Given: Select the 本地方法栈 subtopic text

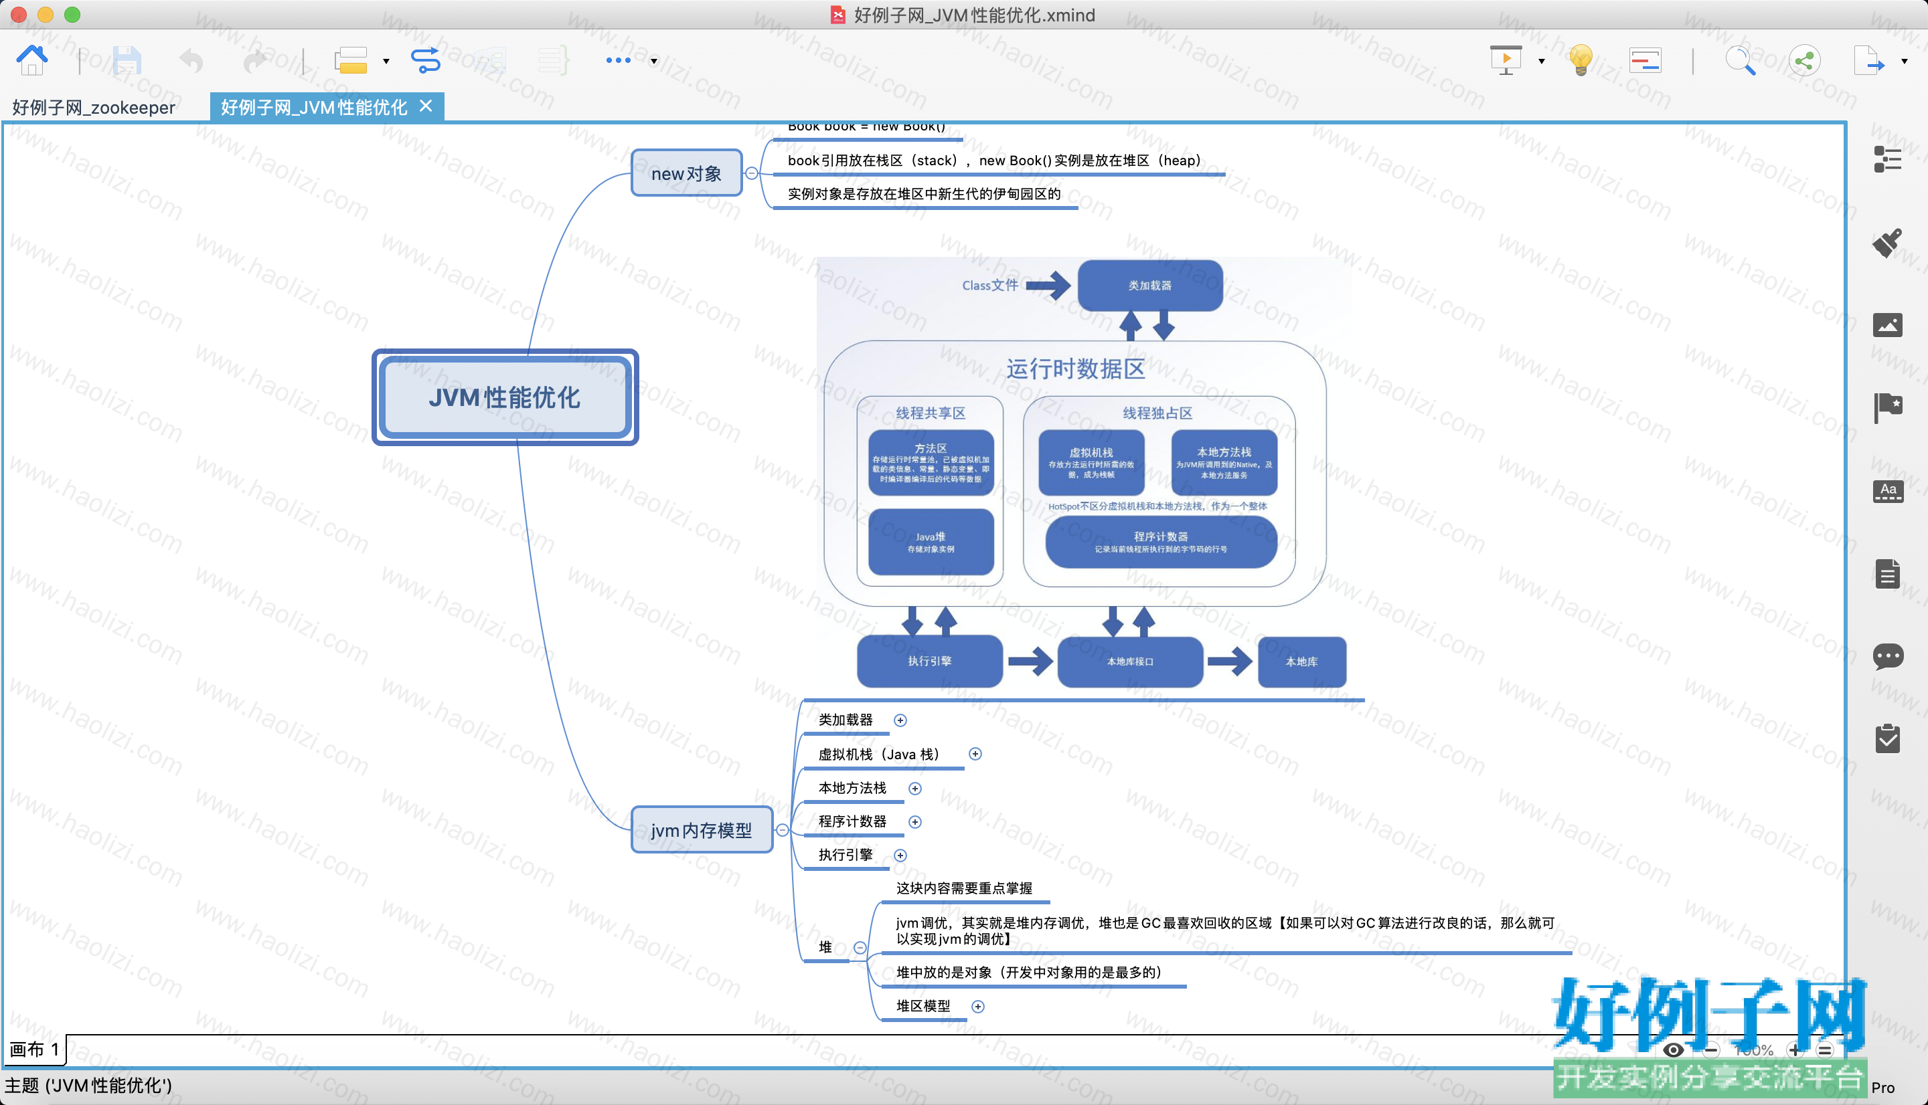Looking at the screenshot, I should click(x=853, y=789).
